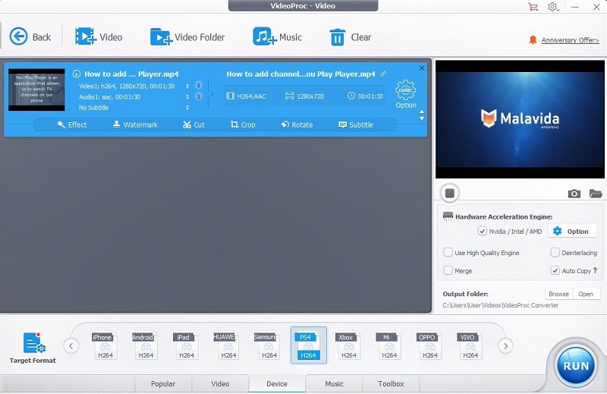
Task: Show info for How to add Player.mp4
Action: pos(77,74)
